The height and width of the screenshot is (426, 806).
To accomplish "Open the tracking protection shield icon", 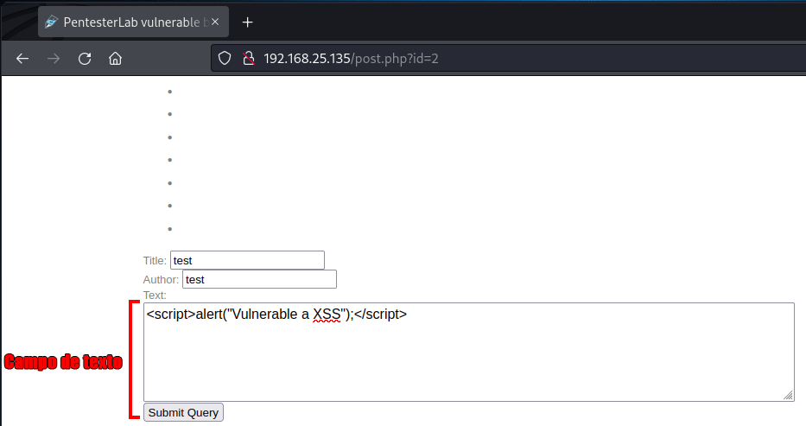I will (225, 59).
